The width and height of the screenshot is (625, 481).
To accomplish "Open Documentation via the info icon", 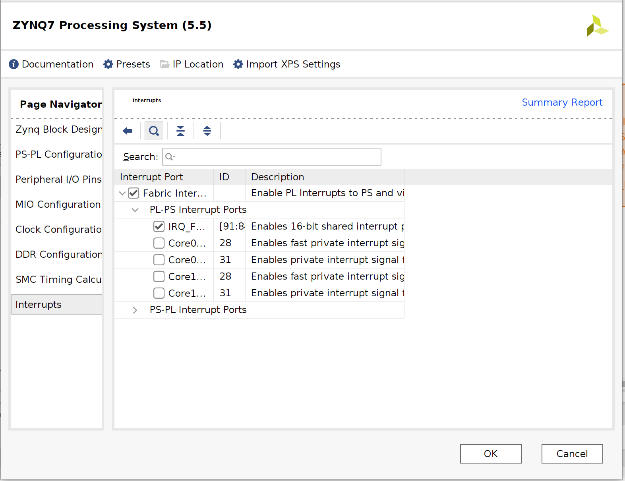I will pos(14,64).
